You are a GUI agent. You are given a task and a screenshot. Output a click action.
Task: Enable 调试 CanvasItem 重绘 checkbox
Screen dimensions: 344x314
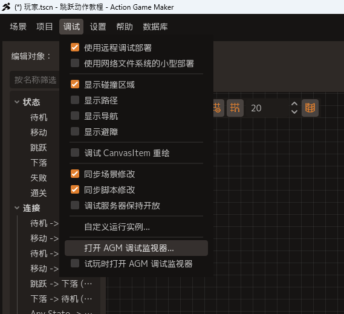tap(75, 152)
